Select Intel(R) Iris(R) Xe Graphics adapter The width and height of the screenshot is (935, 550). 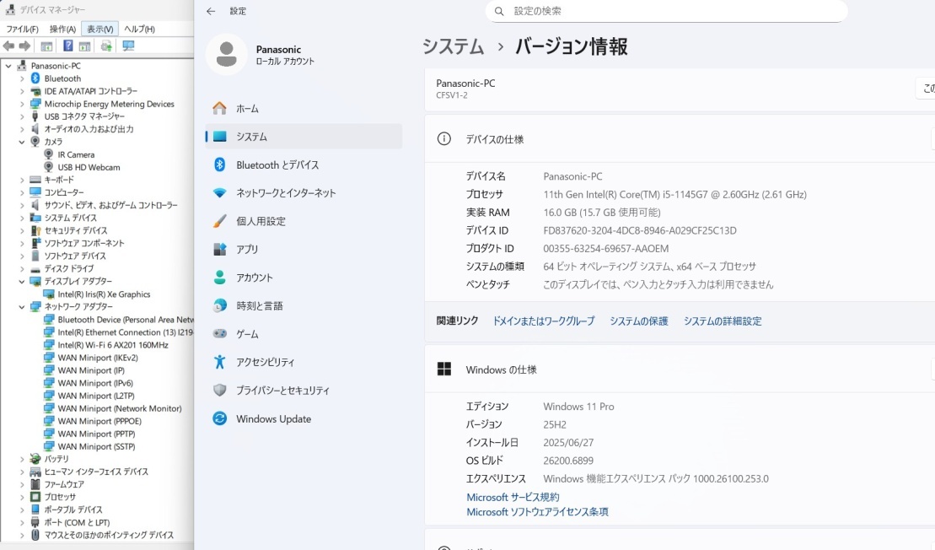tap(104, 294)
